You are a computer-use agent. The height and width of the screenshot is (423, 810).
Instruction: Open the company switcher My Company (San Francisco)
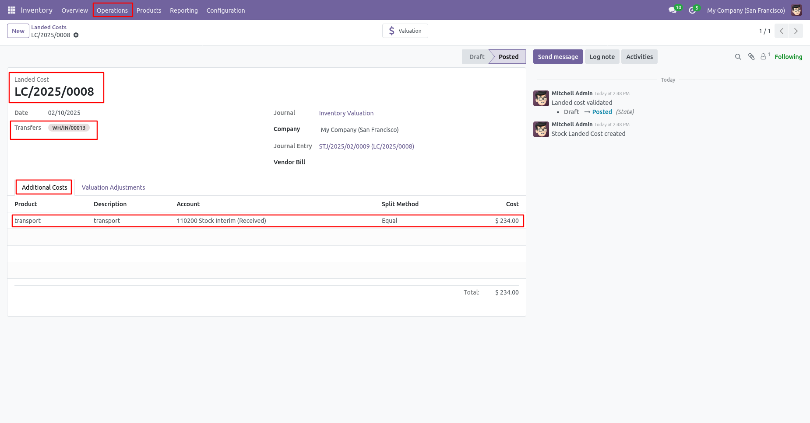pyautogui.click(x=746, y=10)
